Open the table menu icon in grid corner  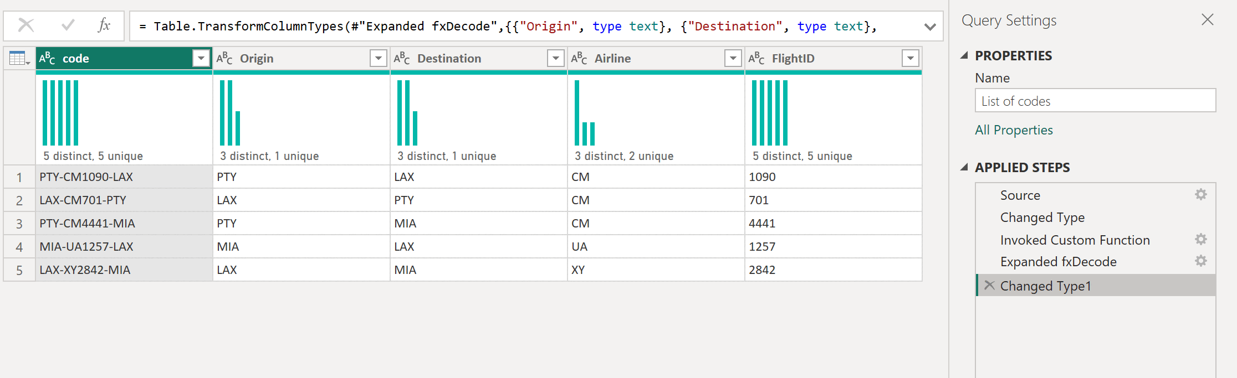[x=19, y=58]
